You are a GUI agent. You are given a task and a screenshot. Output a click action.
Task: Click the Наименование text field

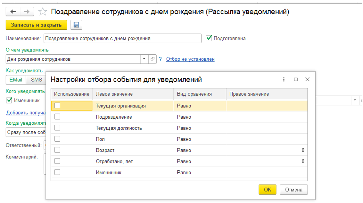[122, 38]
